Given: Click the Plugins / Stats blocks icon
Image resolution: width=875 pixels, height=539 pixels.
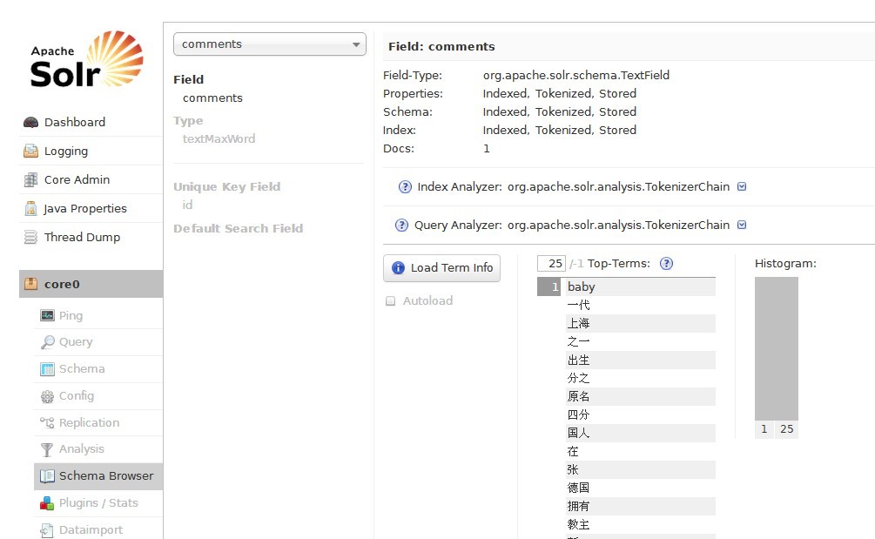Looking at the screenshot, I should pos(47,503).
